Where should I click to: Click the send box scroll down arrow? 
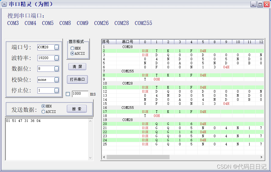point(90,158)
